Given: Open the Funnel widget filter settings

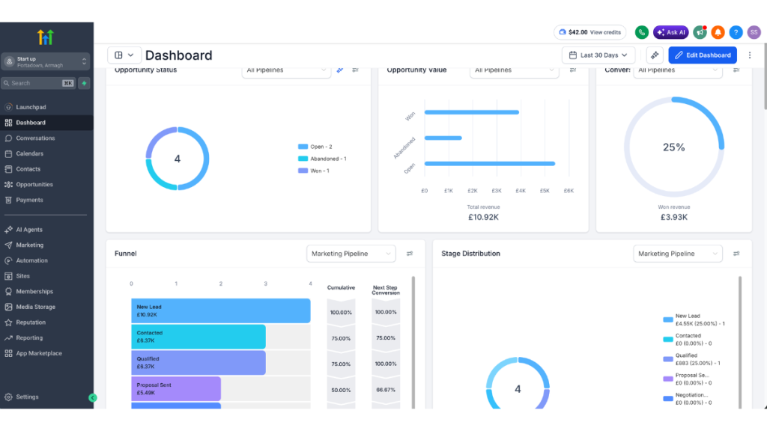Looking at the screenshot, I should click(410, 254).
